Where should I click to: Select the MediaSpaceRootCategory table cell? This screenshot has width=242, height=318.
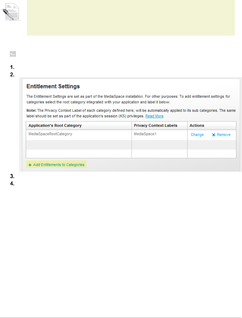(50, 134)
